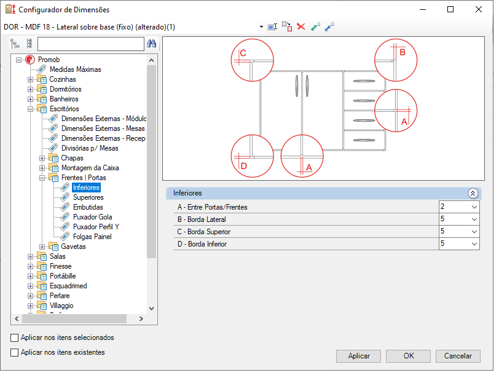Image resolution: width=499 pixels, height=375 pixels.
Task: Open the A - Entre Portas/Frentes value dropdown
Action: point(474,207)
